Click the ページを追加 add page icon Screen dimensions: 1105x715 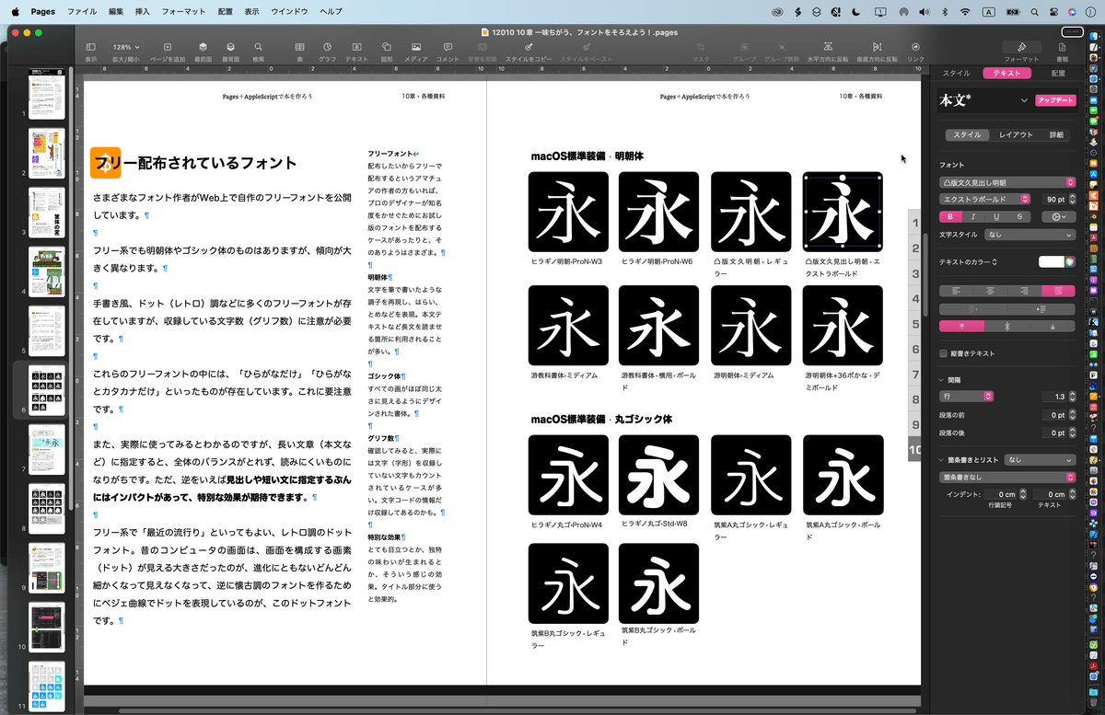[167, 47]
